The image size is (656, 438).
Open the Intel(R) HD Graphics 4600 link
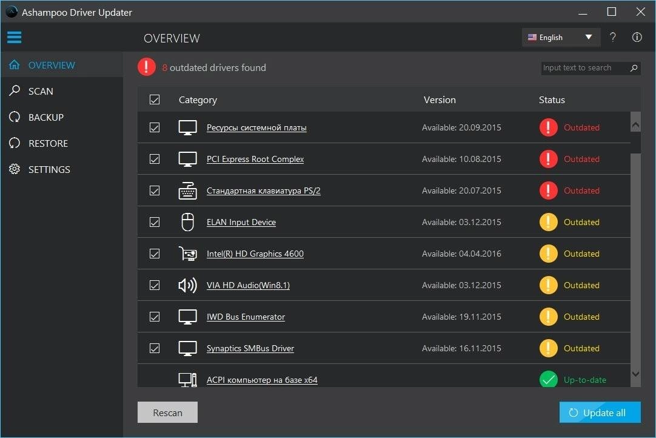tap(255, 254)
